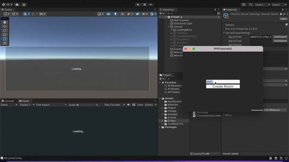Screen dimensions: 289x162
Task: Toggle the Hierarchy panel lock icon
Action: [x=215, y=9]
